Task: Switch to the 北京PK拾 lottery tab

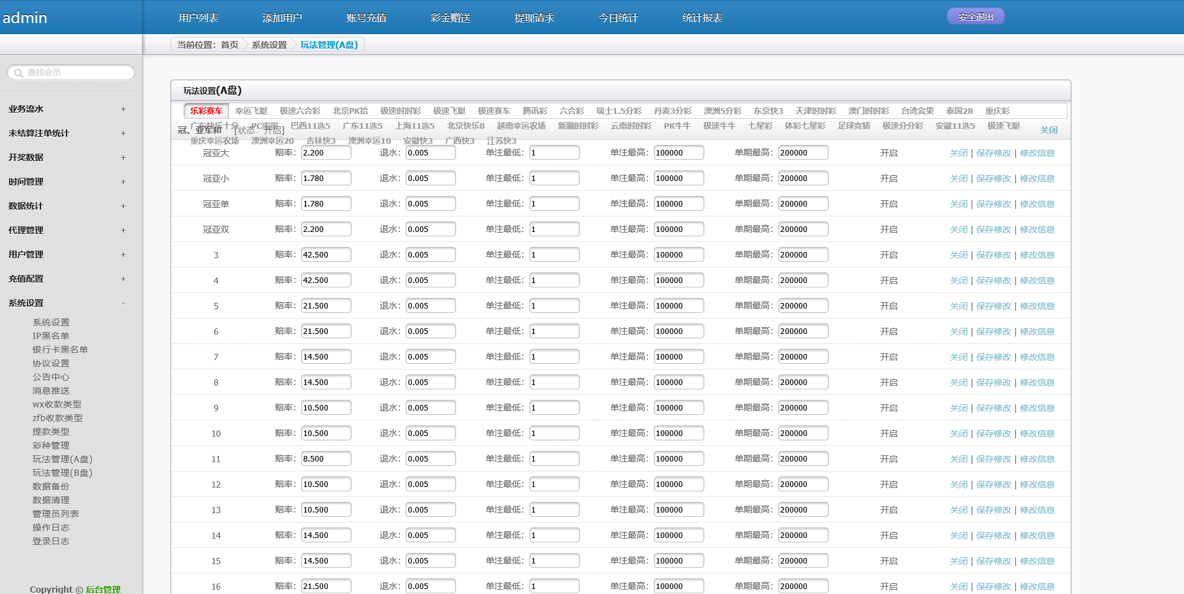Action: click(x=350, y=111)
